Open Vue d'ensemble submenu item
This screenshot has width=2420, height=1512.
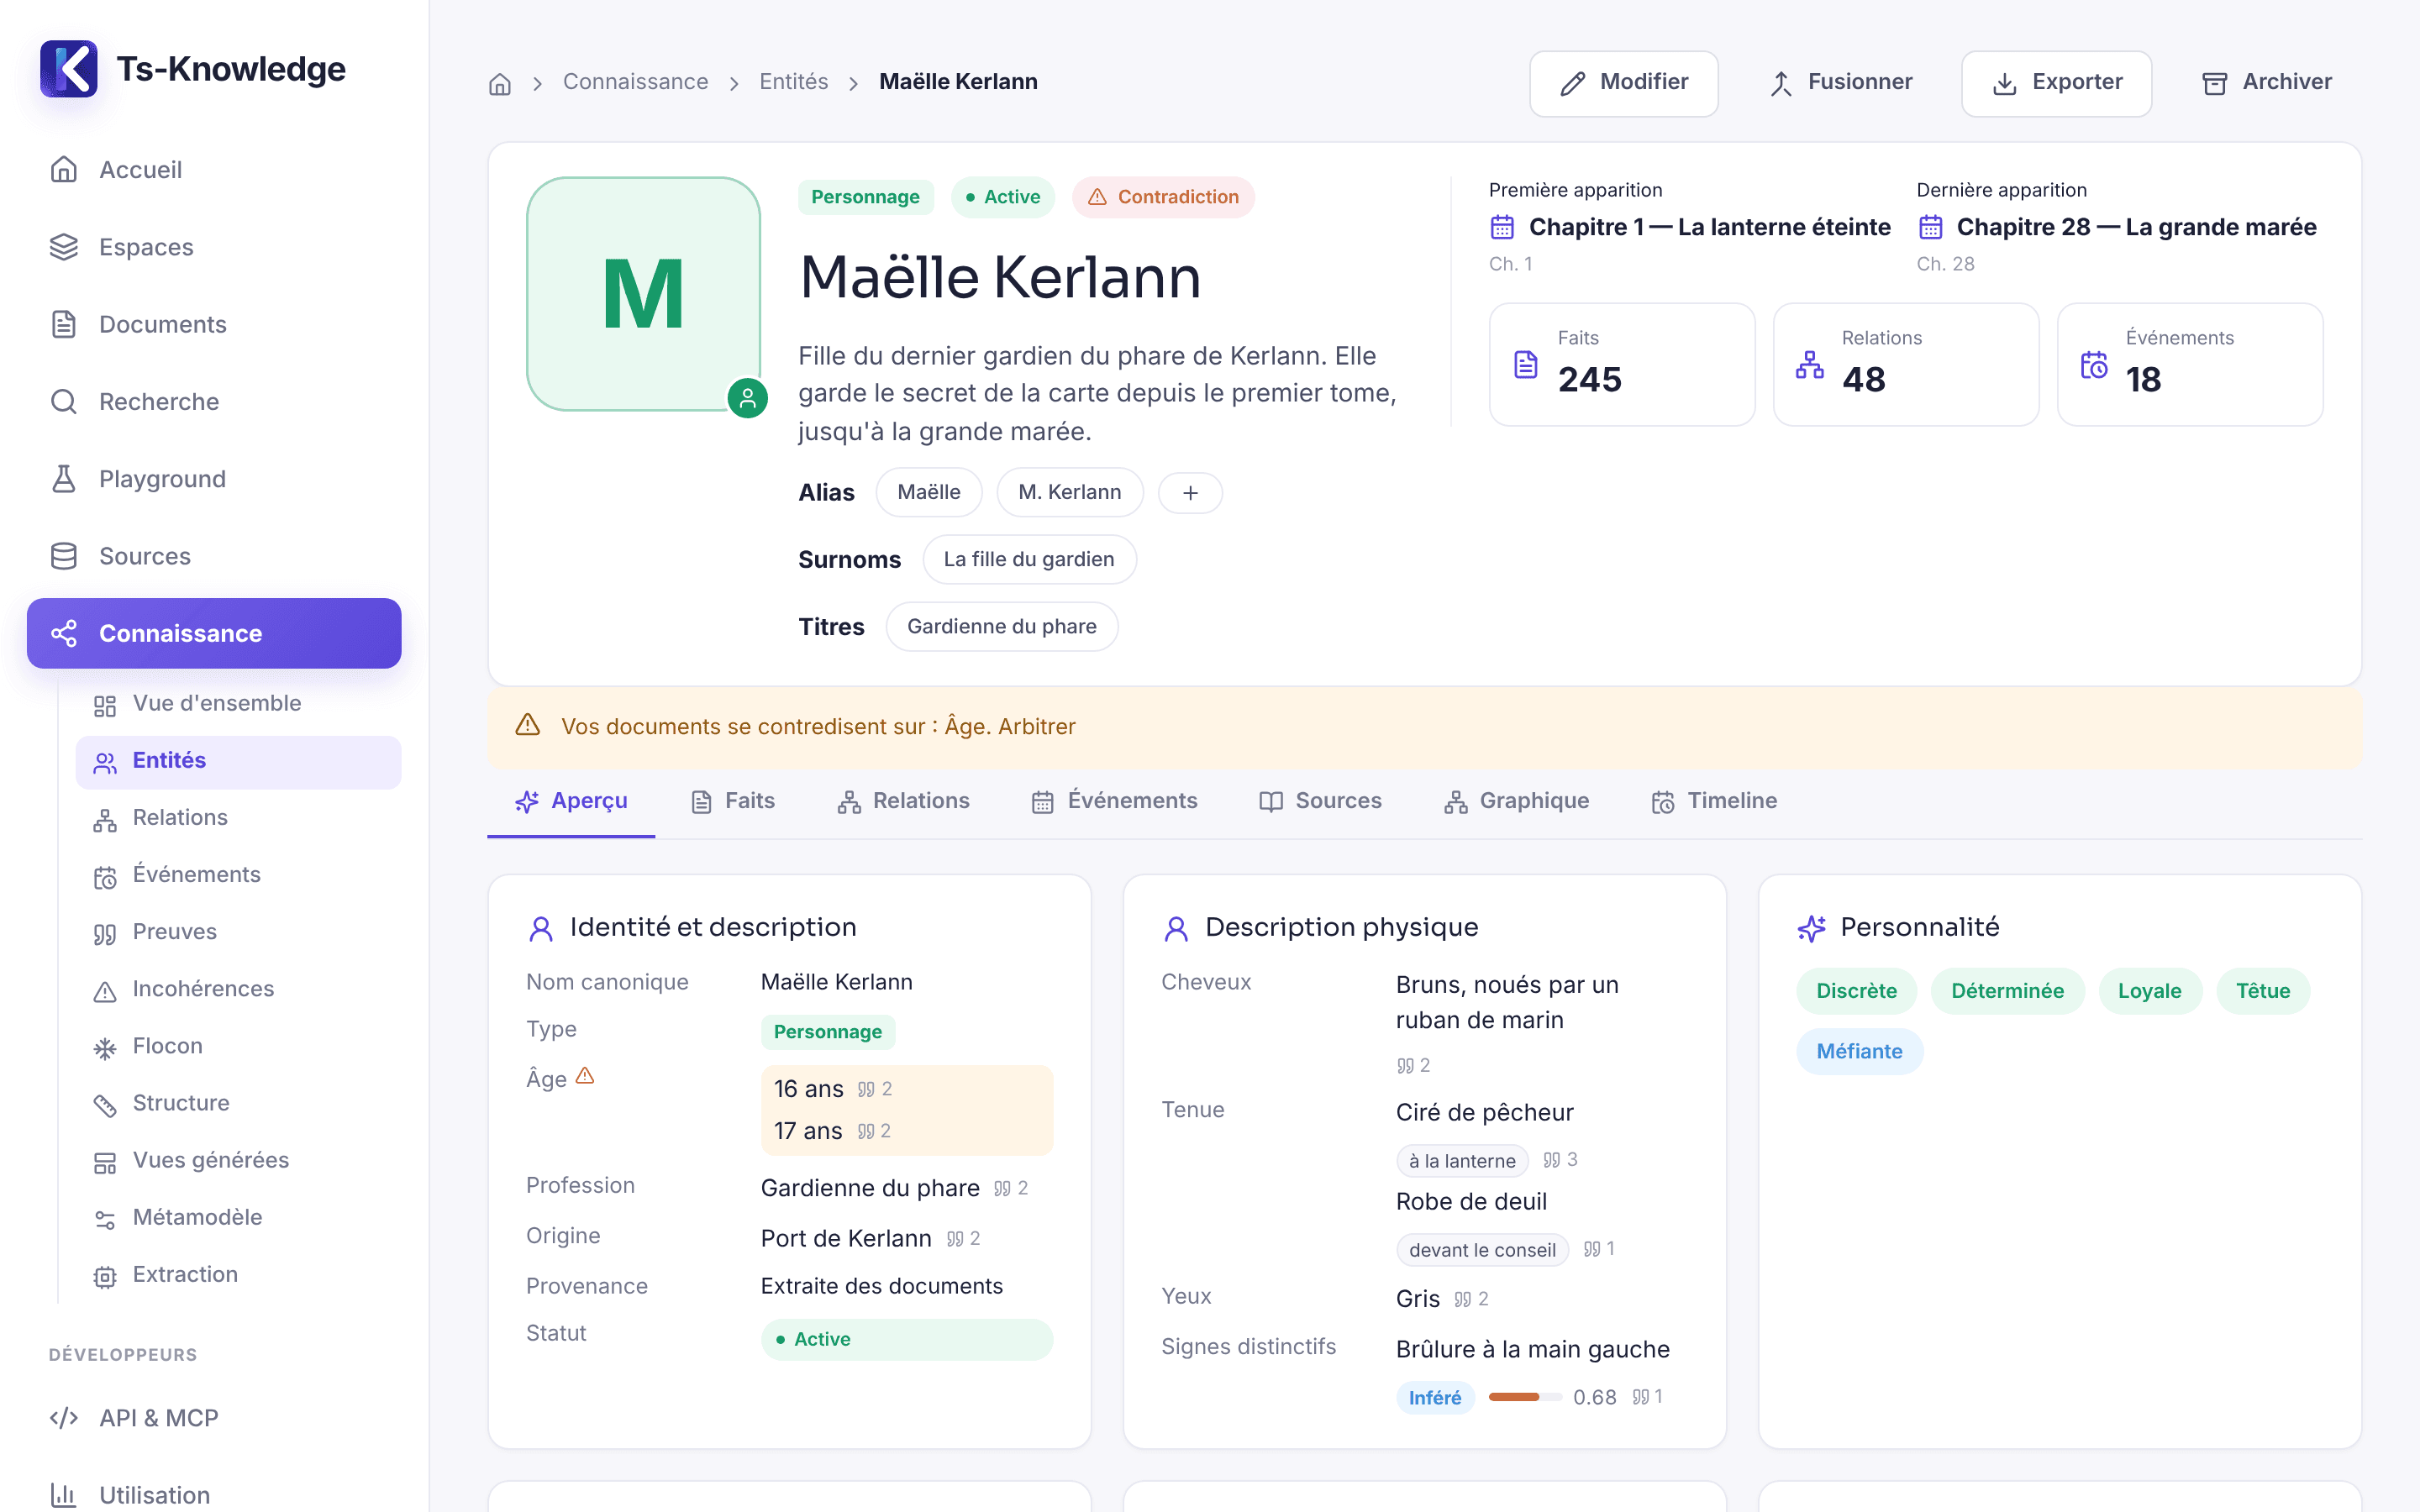tap(238, 704)
